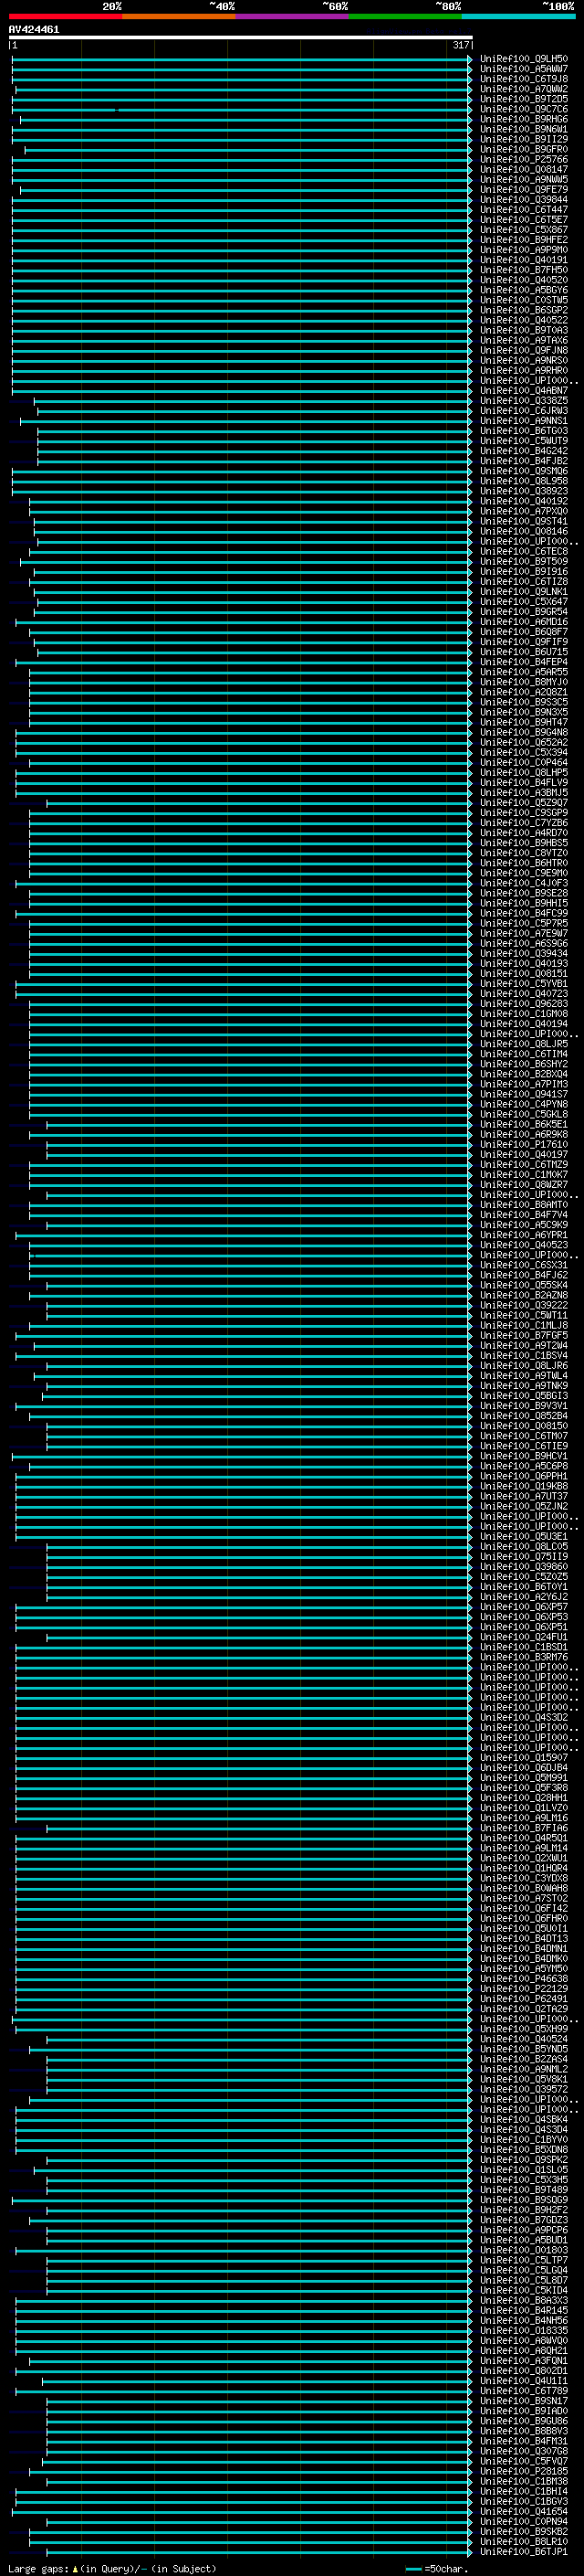Select hit label UniRef100_B9GU86
The image size is (584, 2576).
524,2421
